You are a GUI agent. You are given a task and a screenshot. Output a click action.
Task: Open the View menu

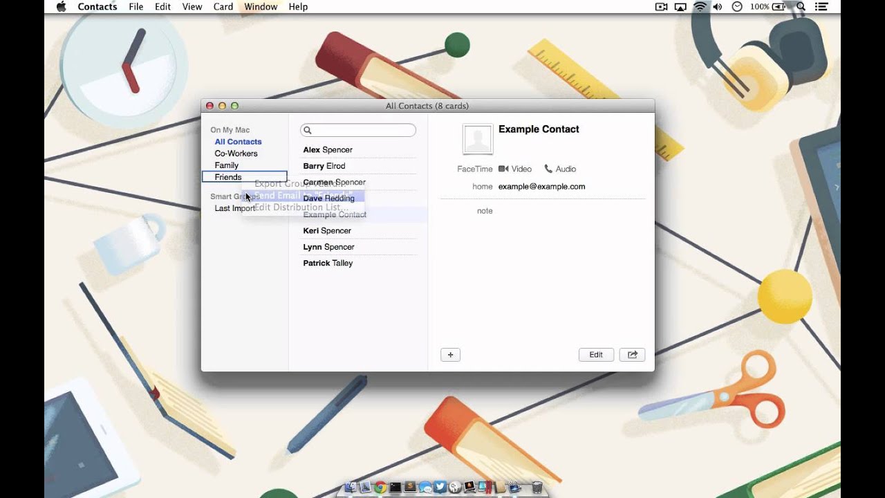192,6
